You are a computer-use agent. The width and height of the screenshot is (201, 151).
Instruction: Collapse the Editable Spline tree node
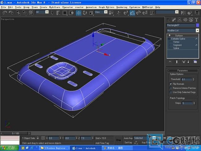tap(169, 39)
